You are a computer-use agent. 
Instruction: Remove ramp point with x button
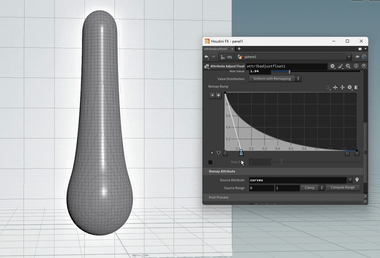coord(212,96)
